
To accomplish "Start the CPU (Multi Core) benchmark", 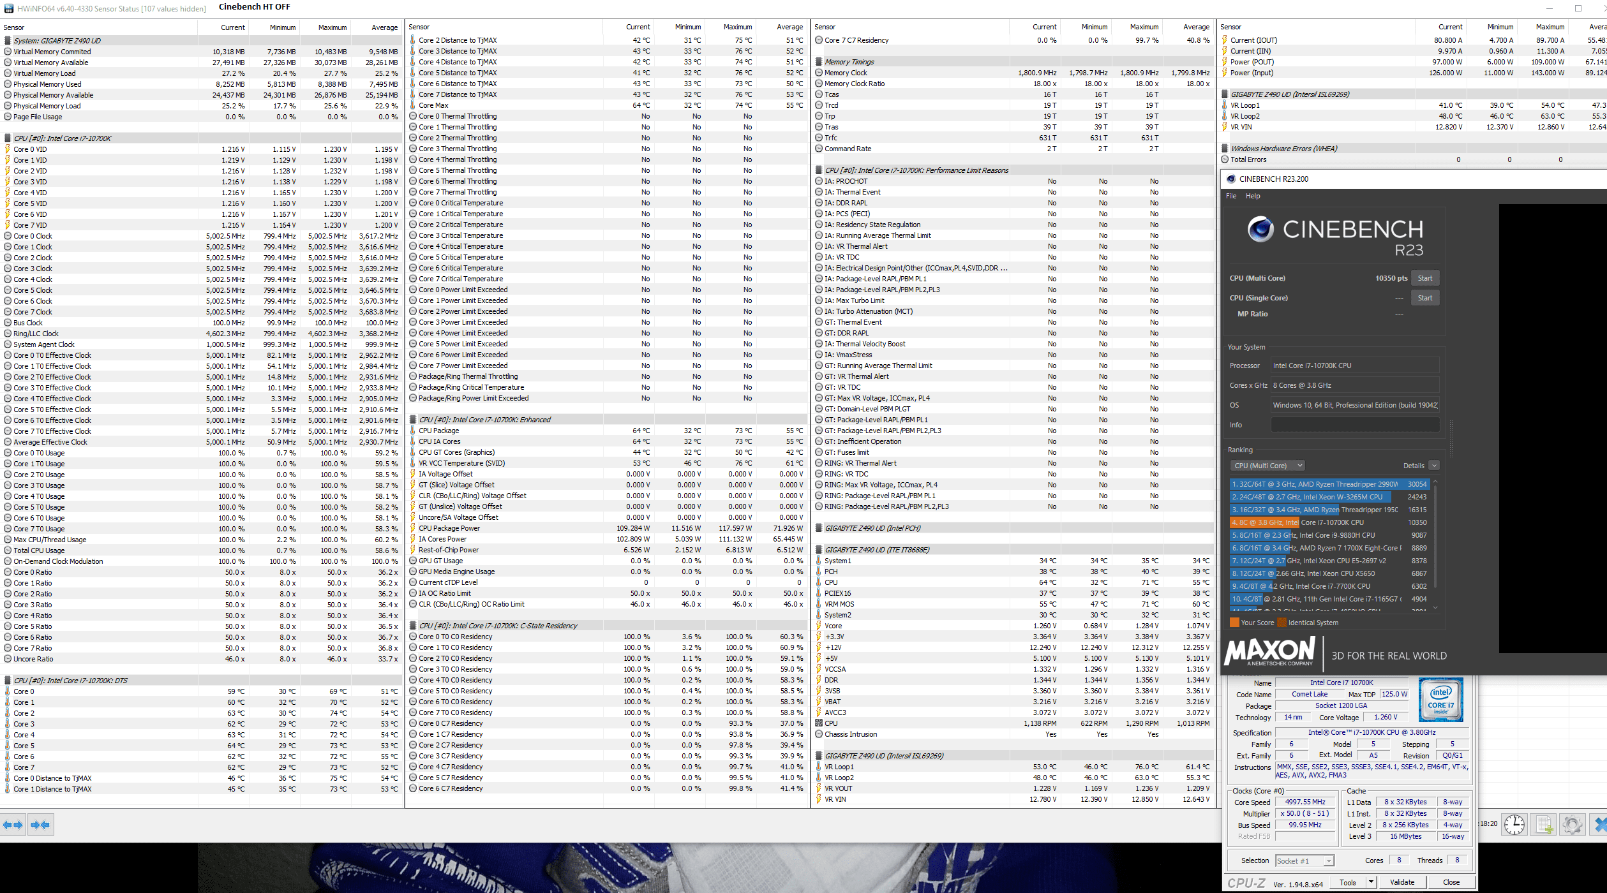I will point(1425,278).
